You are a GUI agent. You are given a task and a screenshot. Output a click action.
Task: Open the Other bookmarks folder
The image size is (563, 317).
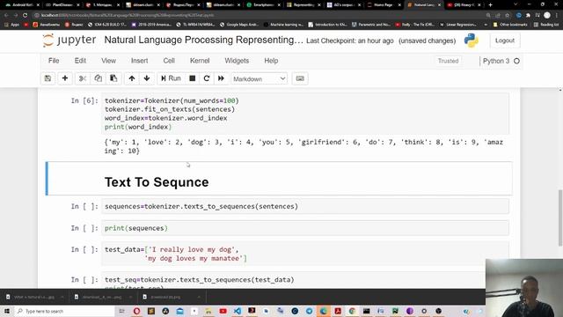[510, 25]
